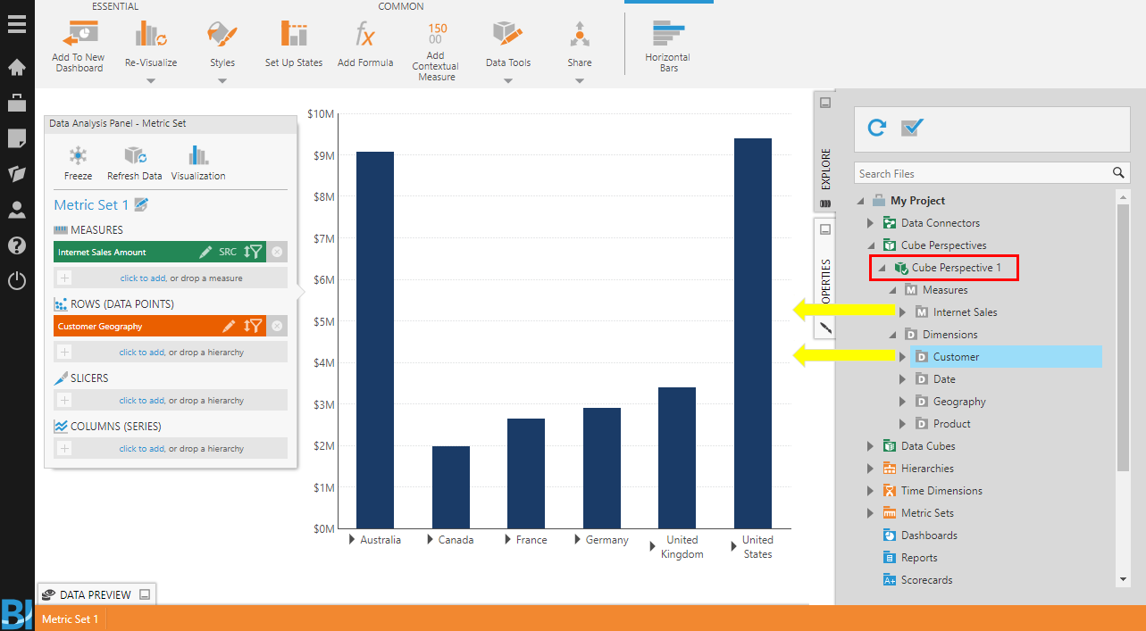The height and width of the screenshot is (631, 1146).
Task: Open the Set Up States tool
Action: click(293, 34)
